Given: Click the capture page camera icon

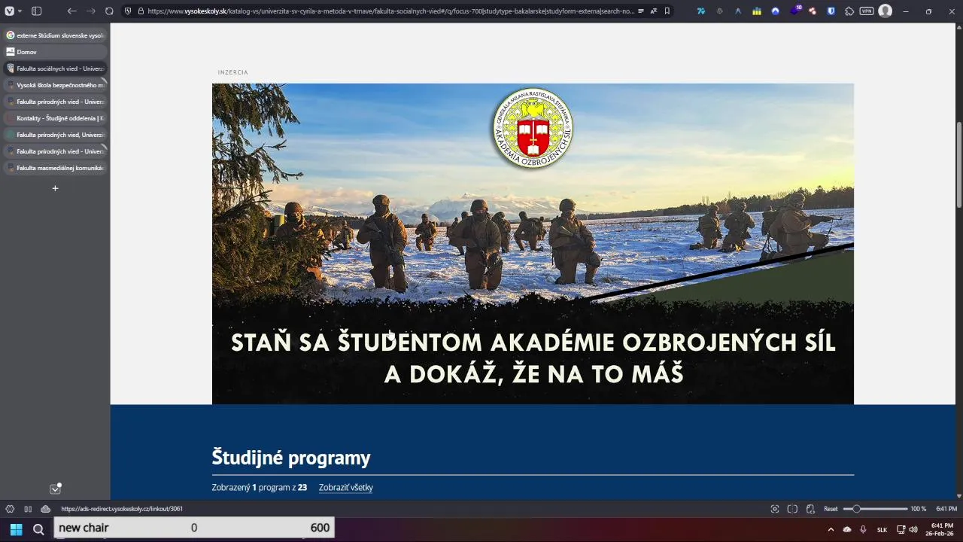Looking at the screenshot, I should click(775, 509).
